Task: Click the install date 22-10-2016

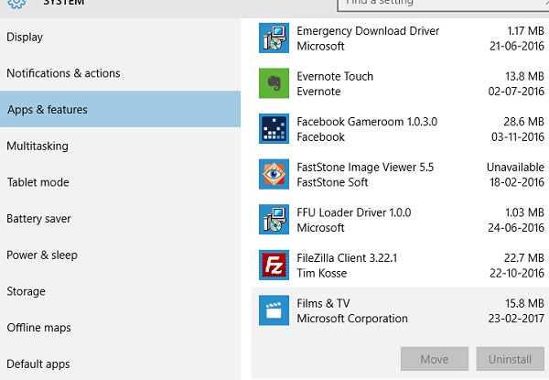Action: pos(517,273)
